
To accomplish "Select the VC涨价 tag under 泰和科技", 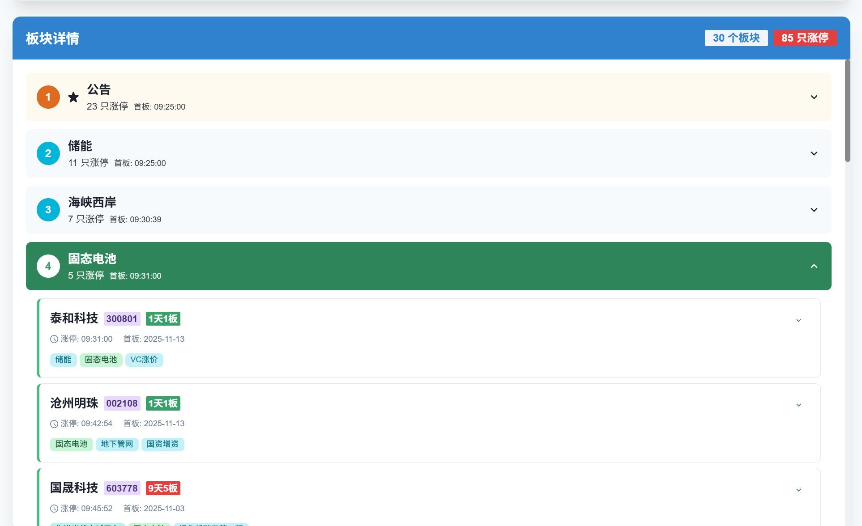I will (x=144, y=360).
